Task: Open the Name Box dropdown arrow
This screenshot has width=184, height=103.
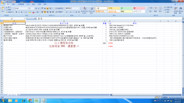Action: coord(25,19)
